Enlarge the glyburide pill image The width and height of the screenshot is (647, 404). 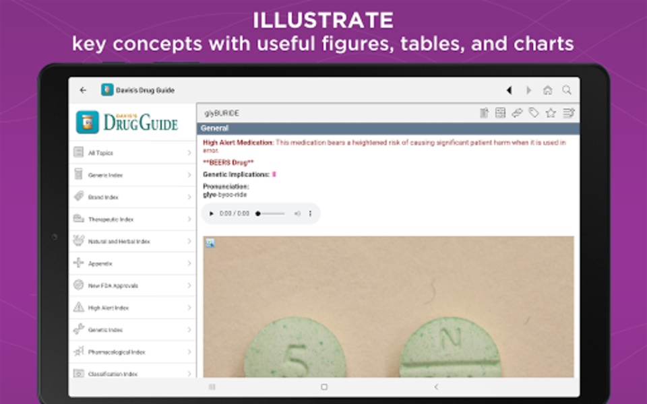[x=210, y=243]
